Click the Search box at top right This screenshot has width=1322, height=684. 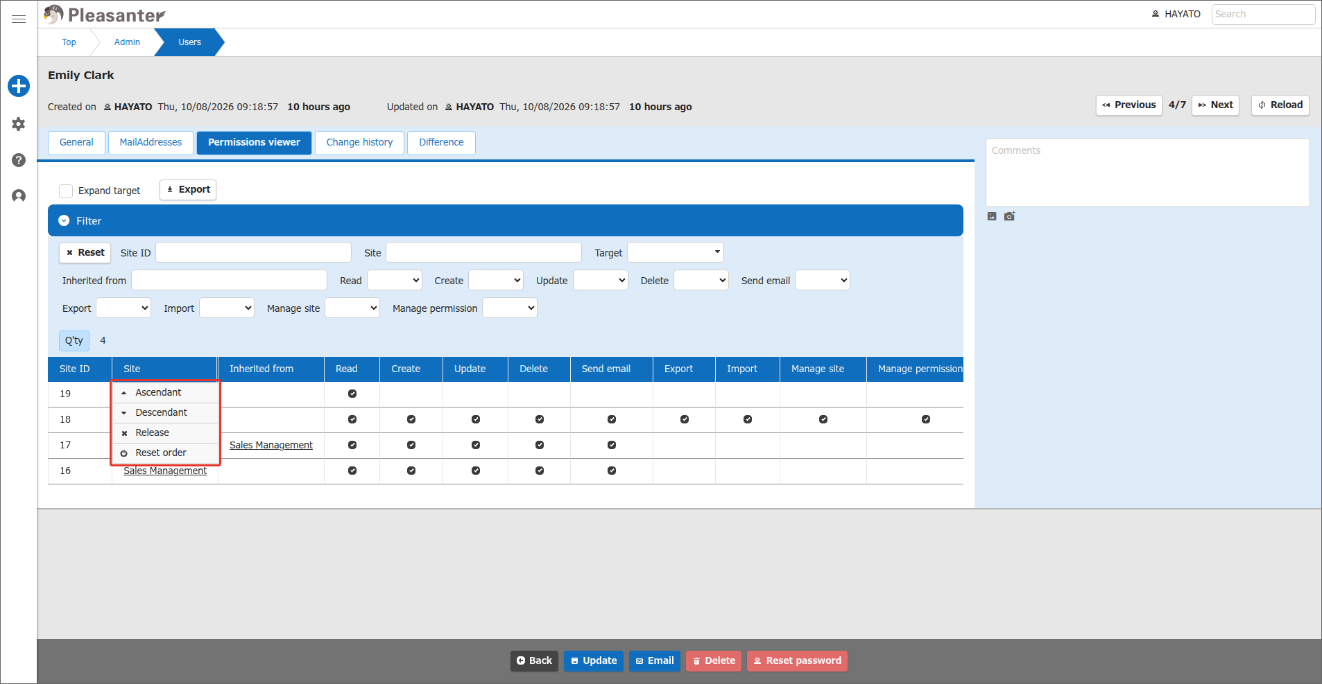[x=1263, y=14]
